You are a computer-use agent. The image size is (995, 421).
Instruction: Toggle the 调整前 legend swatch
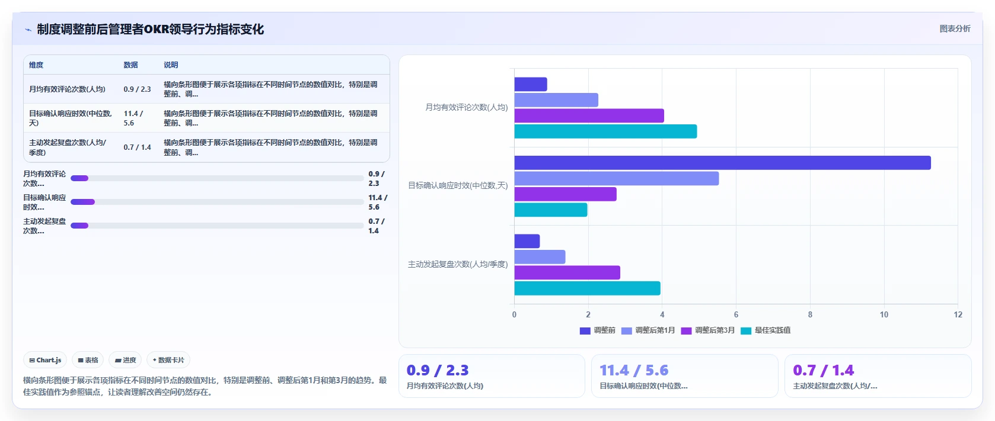click(585, 330)
